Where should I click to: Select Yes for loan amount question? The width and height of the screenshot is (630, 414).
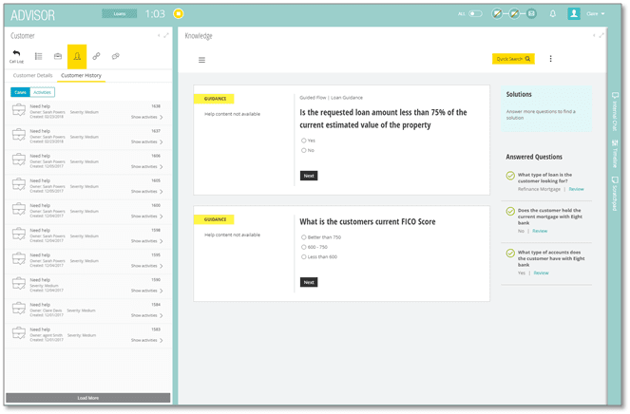pyautogui.click(x=304, y=140)
